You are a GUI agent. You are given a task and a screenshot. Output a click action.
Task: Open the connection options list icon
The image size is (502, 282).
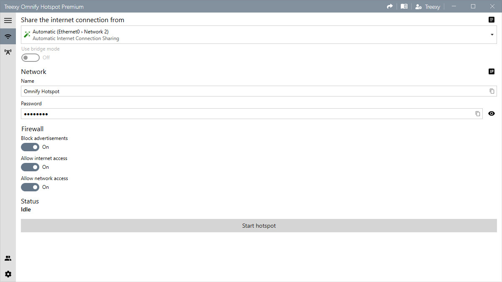tap(491, 20)
